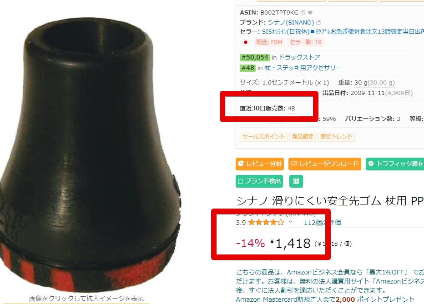424x304 pixels.
Task: Add product to favorites with heart icon
Action: [310, 13]
